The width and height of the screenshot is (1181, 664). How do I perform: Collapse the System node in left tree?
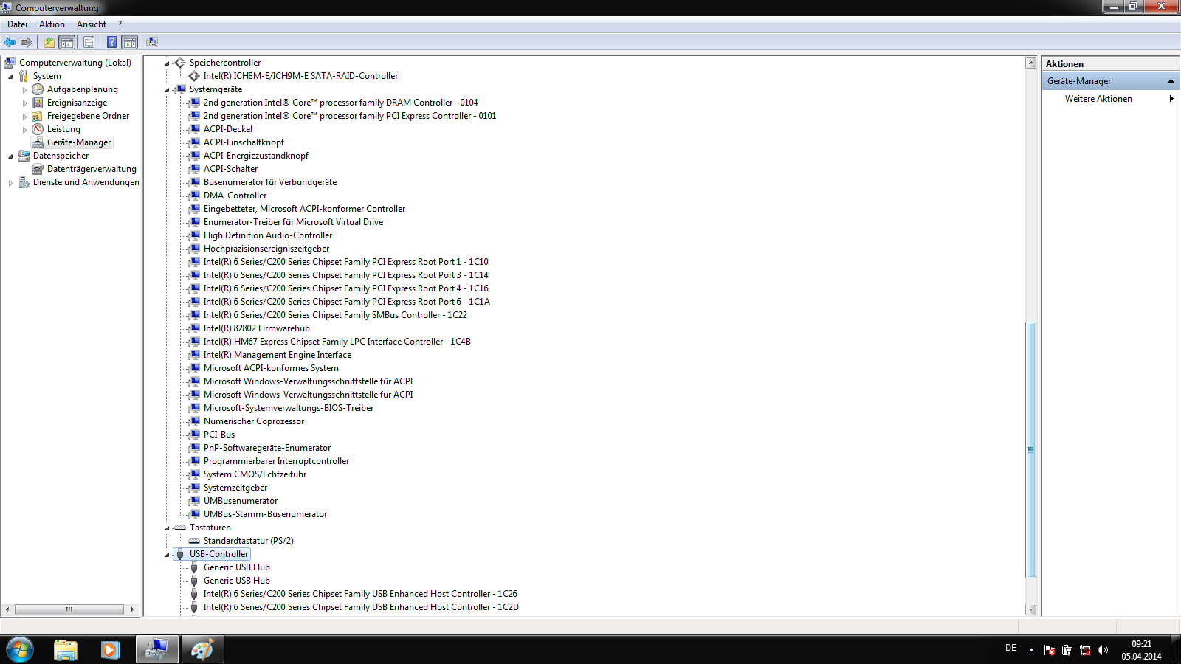(10, 77)
